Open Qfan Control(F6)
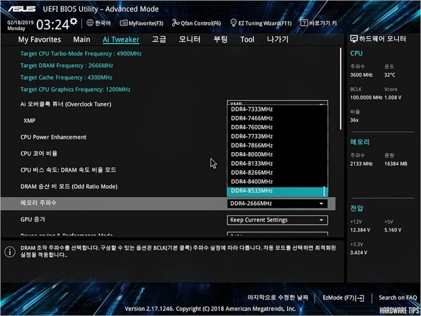Image resolution: width=421 pixels, height=316 pixels. 197,23
